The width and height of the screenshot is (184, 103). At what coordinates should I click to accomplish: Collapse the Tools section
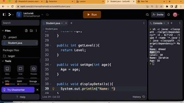pos(3,61)
